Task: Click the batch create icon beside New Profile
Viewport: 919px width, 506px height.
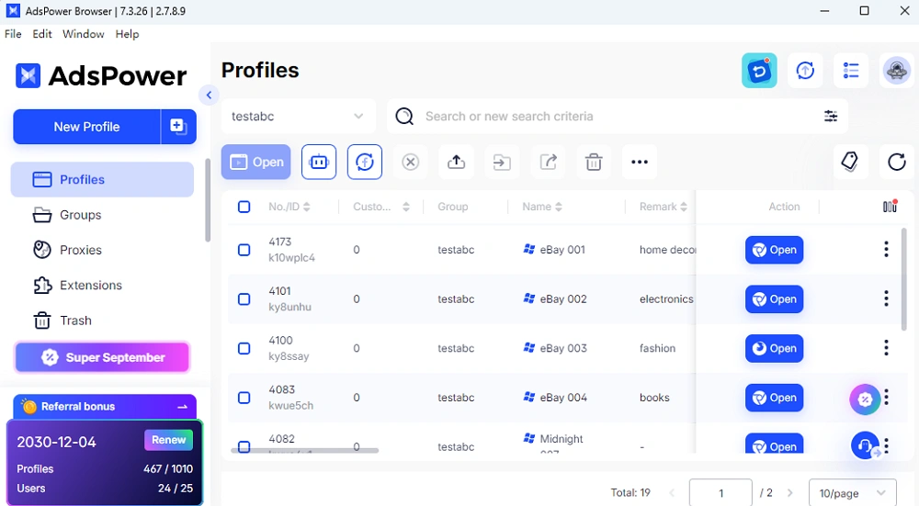Action: [x=178, y=127]
